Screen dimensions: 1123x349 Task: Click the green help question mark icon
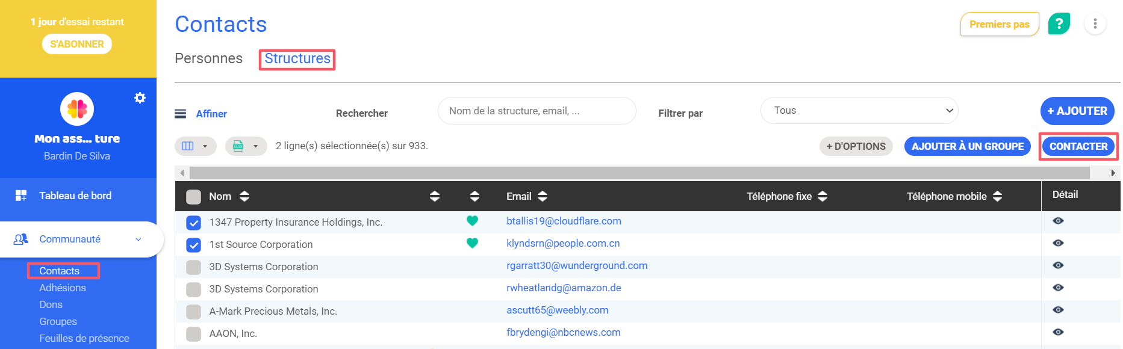tap(1059, 24)
